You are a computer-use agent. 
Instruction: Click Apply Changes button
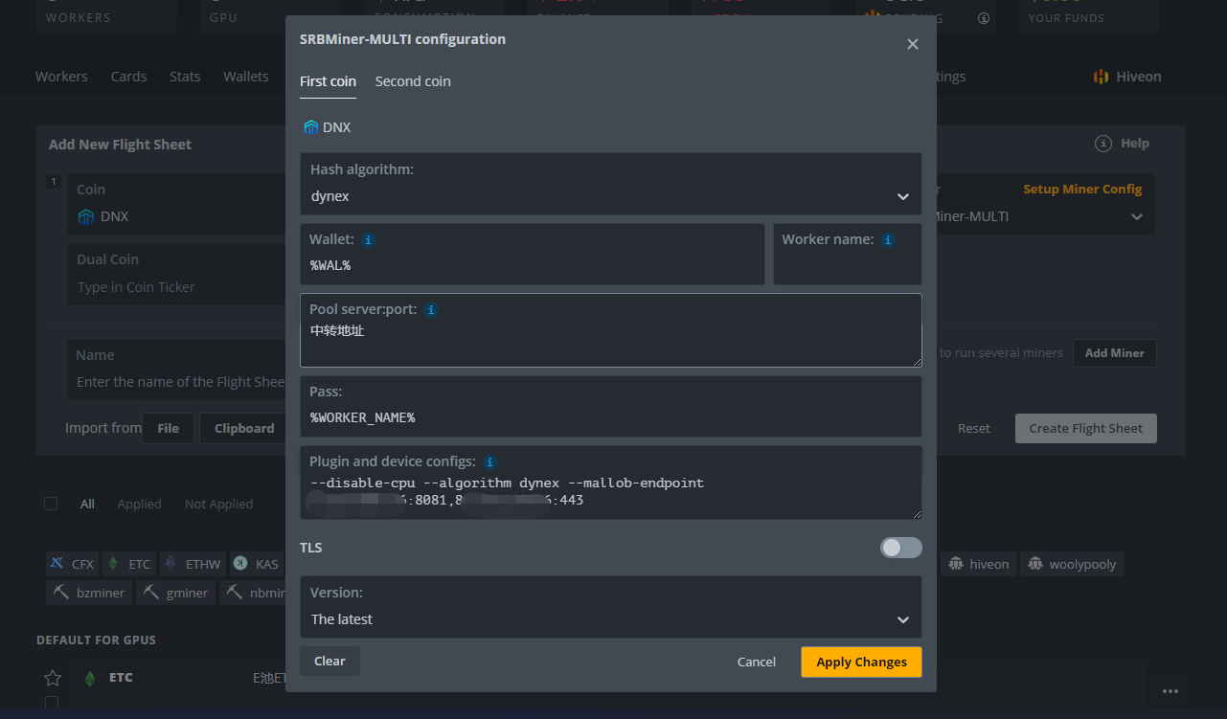tap(861, 662)
